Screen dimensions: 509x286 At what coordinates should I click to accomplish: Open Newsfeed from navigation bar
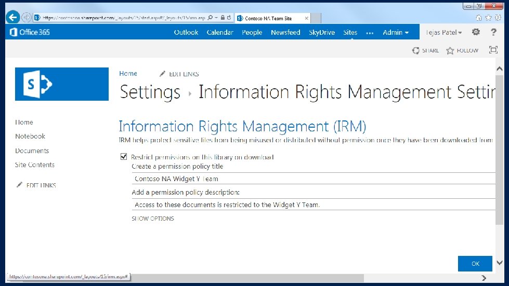click(x=285, y=32)
